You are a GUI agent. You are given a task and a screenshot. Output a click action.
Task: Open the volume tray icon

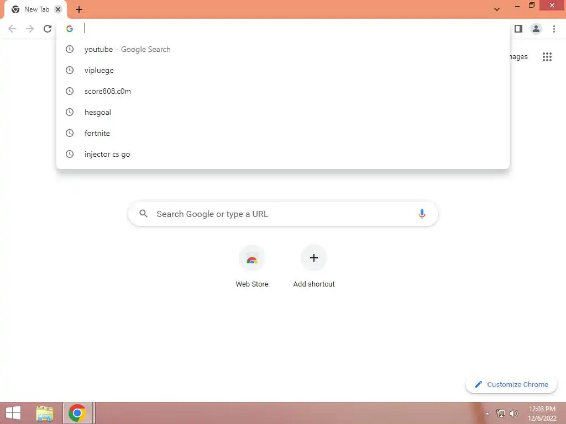click(x=514, y=413)
